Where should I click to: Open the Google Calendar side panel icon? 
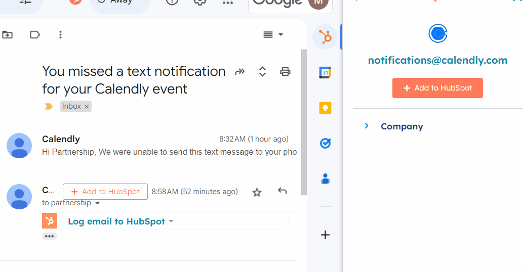tap(325, 72)
